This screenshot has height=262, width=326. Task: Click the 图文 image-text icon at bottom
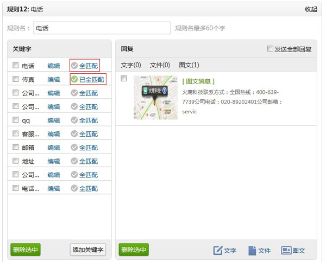pos(286,250)
